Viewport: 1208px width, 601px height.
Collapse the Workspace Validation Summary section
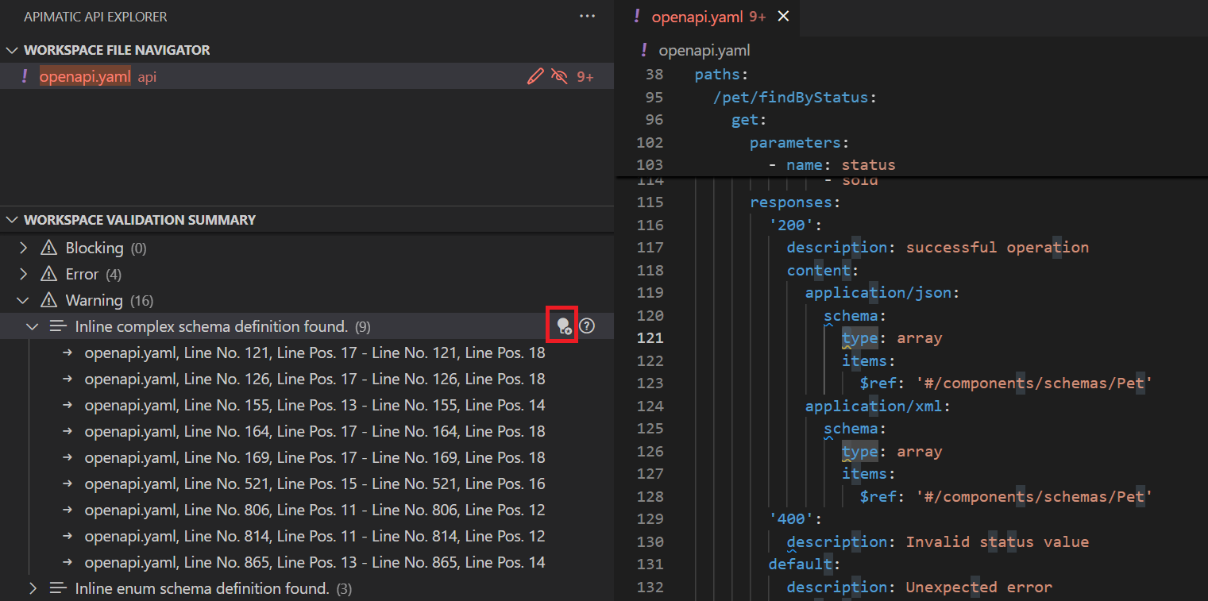point(11,220)
